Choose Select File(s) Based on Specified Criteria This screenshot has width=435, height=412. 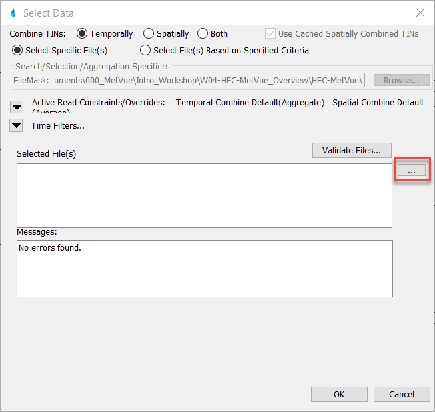click(x=145, y=50)
